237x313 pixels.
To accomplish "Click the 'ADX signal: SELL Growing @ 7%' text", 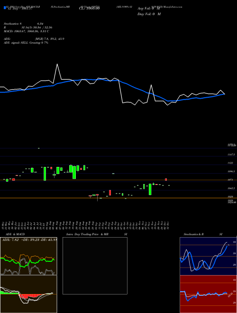I will pyautogui.click(x=26, y=43).
